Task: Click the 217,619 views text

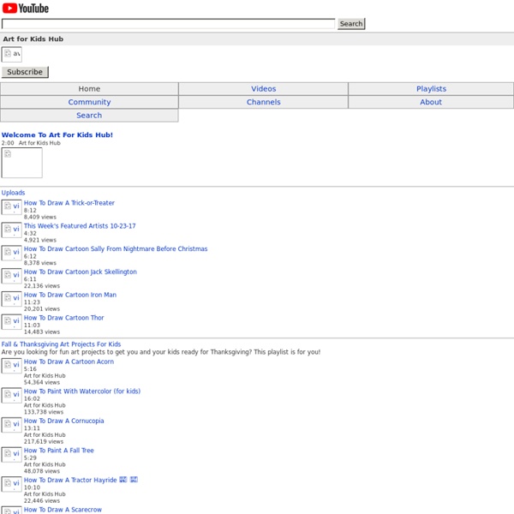Action: pos(44,441)
